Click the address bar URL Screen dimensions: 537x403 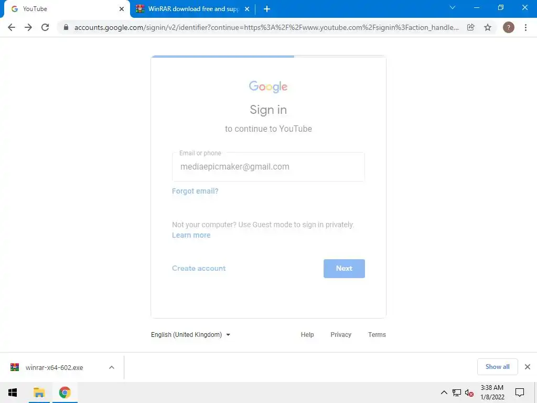pyautogui.click(x=266, y=27)
